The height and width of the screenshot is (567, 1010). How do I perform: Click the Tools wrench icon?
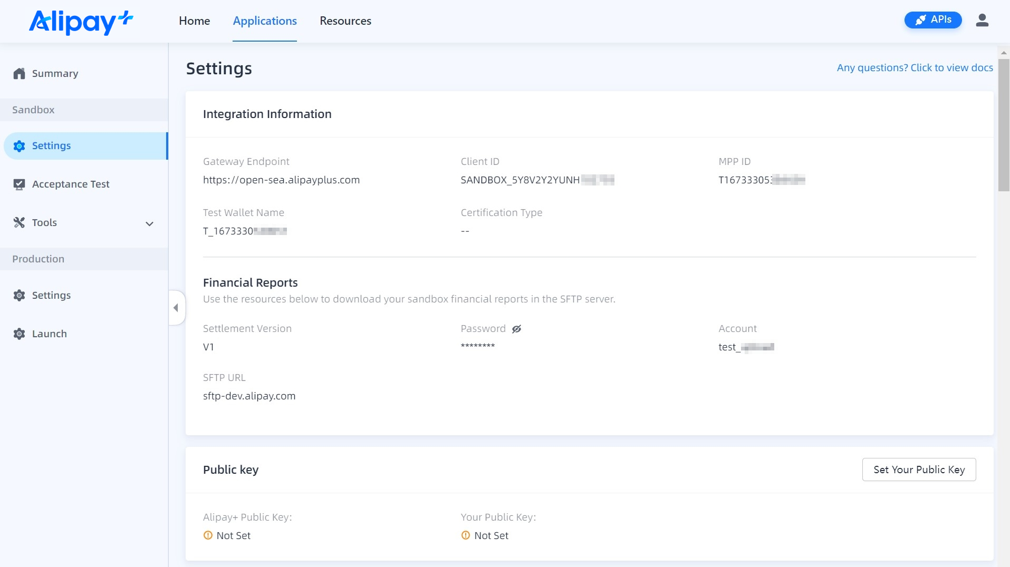point(20,223)
